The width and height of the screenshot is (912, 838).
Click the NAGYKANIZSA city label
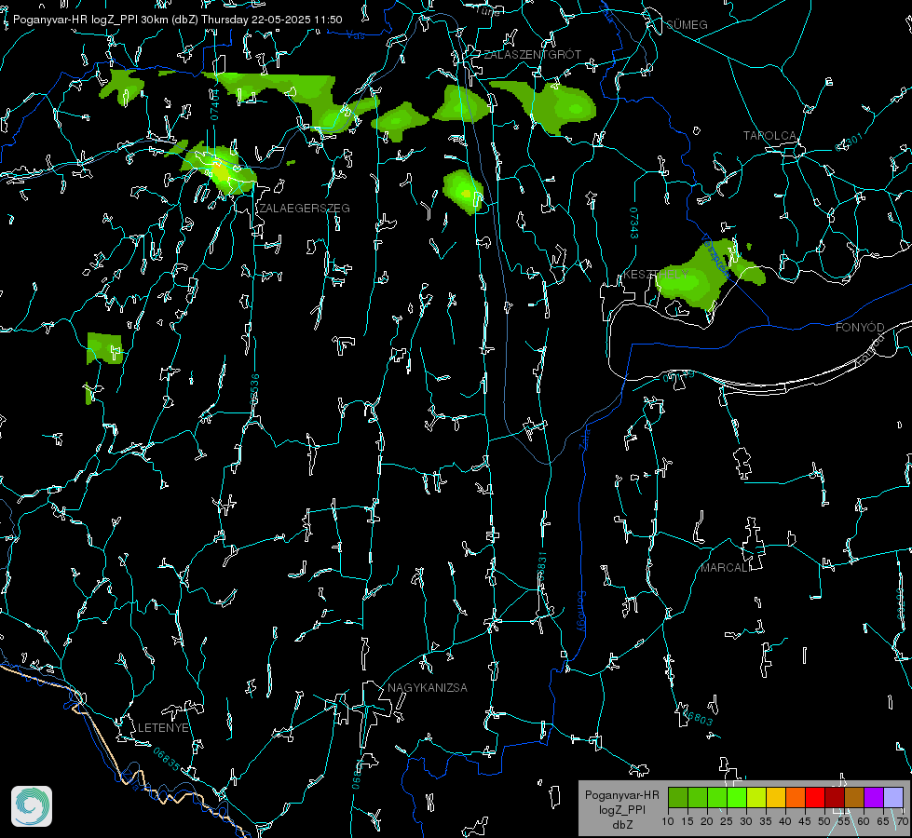click(x=428, y=687)
